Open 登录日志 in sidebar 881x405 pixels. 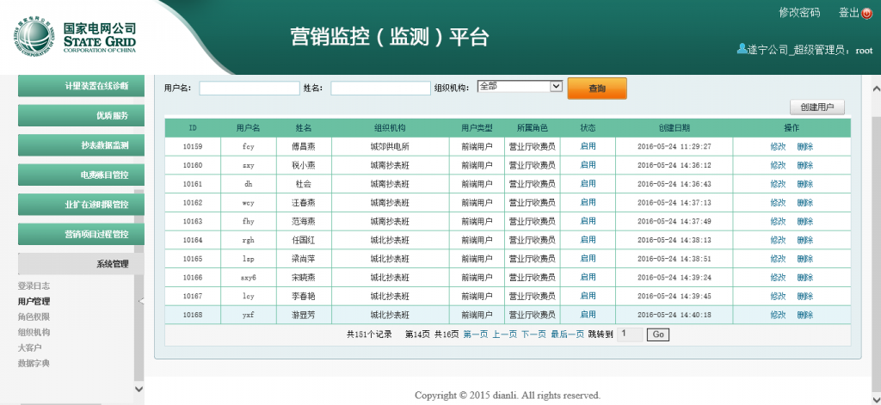(34, 286)
